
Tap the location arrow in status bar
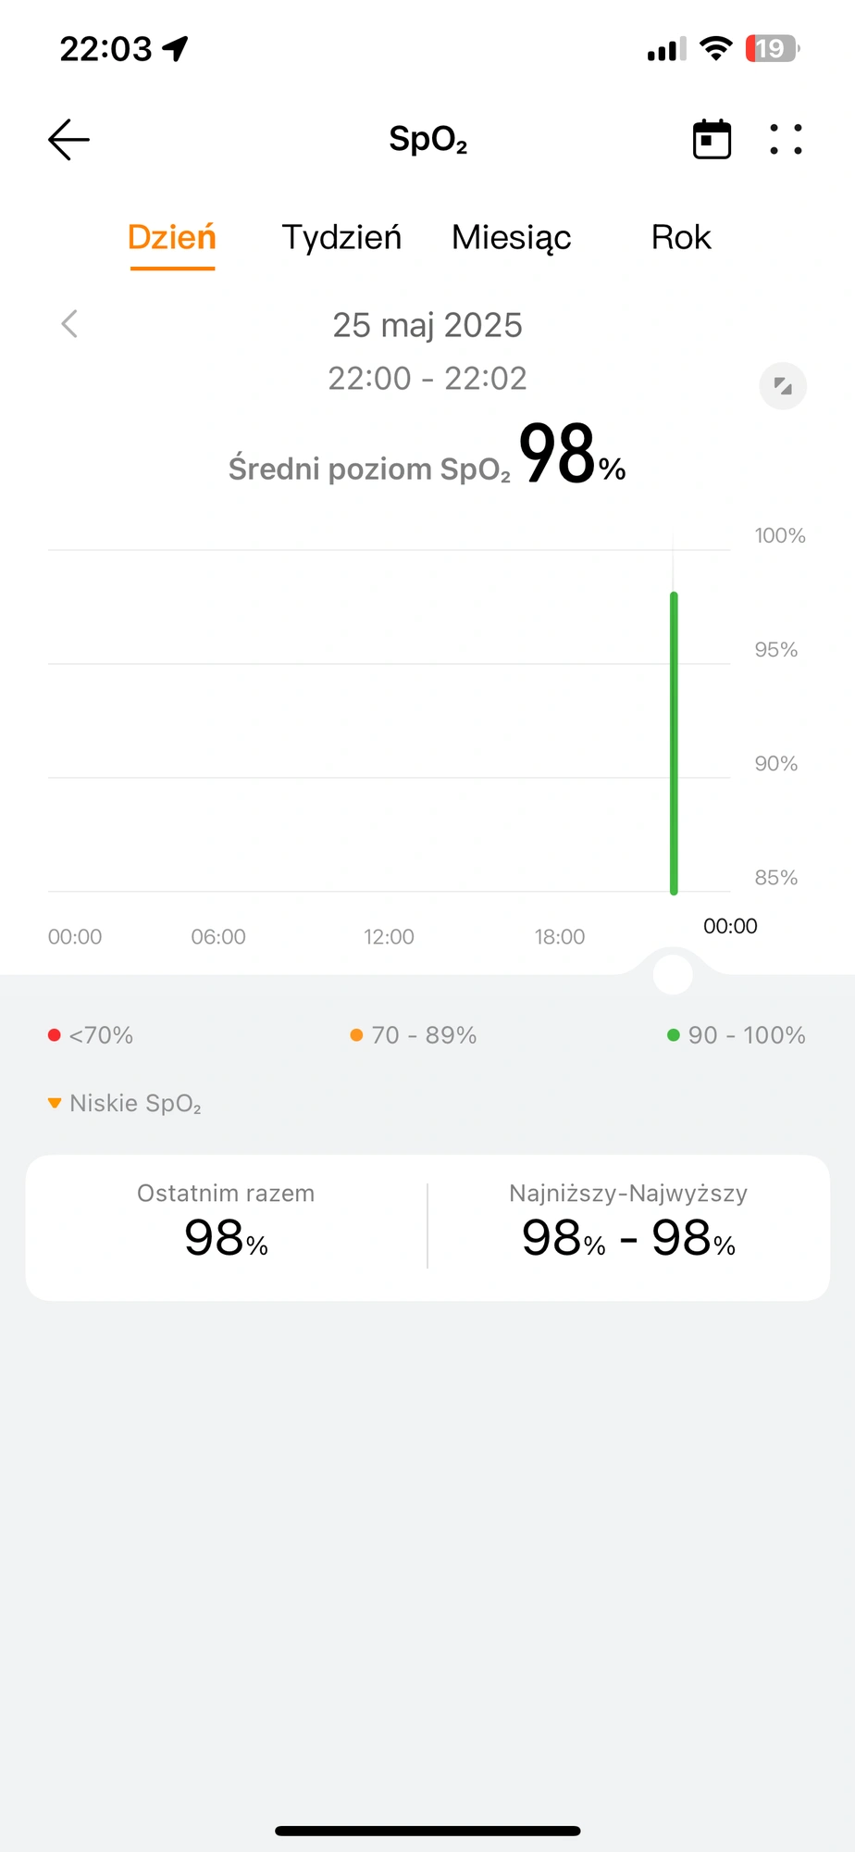pos(175,48)
